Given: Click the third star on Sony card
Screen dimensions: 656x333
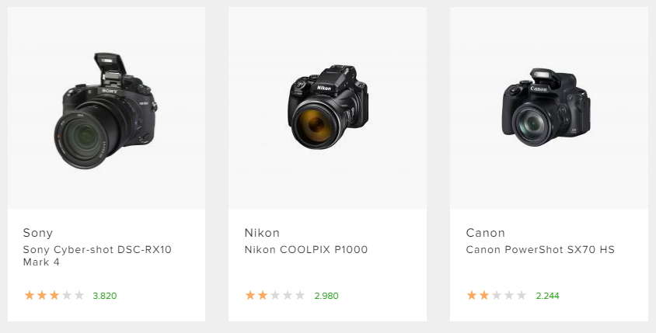Looking at the screenshot, I should click(x=54, y=295).
